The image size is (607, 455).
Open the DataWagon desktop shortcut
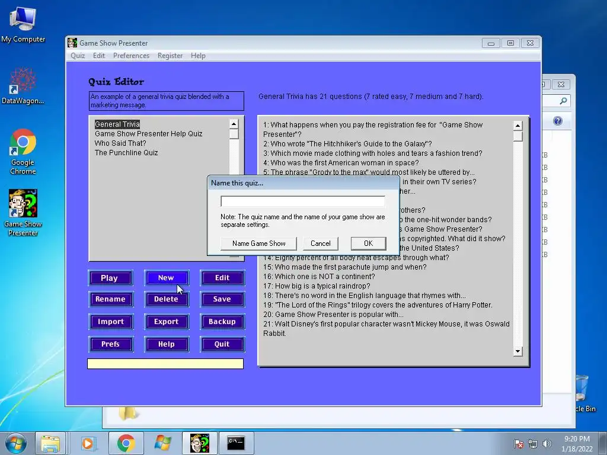23,86
